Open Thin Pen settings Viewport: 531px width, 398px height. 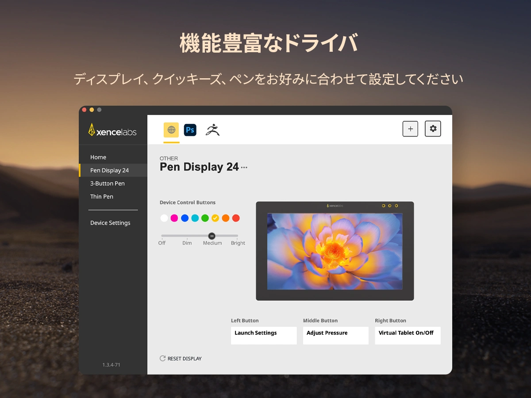pyautogui.click(x=102, y=196)
